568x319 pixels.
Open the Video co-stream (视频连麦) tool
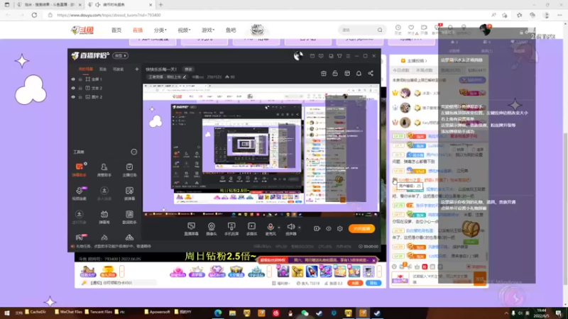[x=80, y=193]
